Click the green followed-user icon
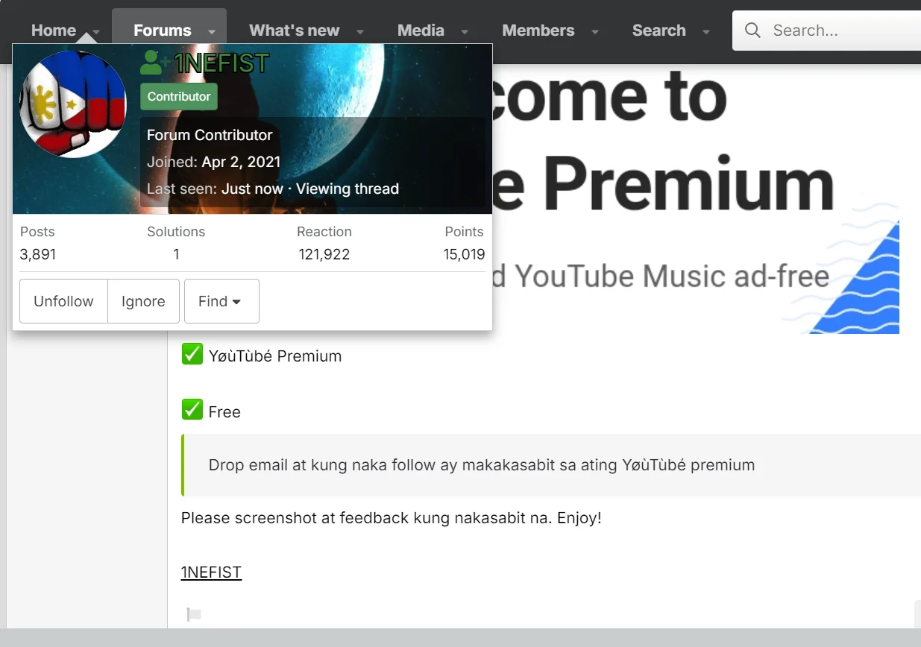 [154, 63]
